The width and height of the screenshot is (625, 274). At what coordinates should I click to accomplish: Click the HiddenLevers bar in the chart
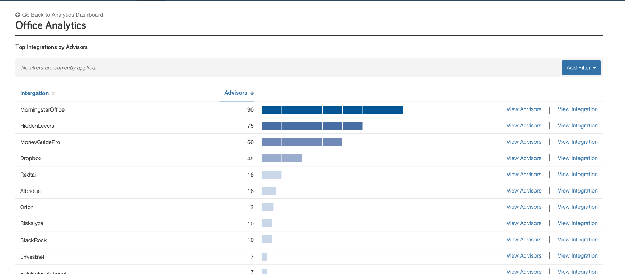(312, 126)
